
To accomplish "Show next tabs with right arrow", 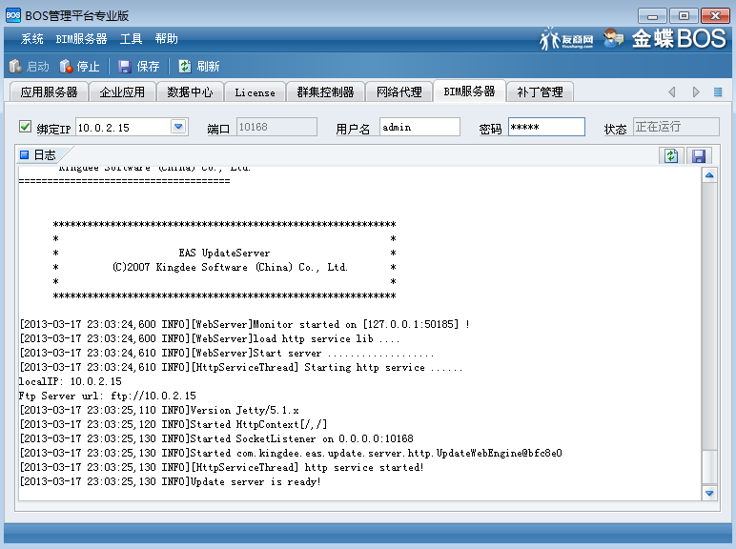I will point(696,91).
